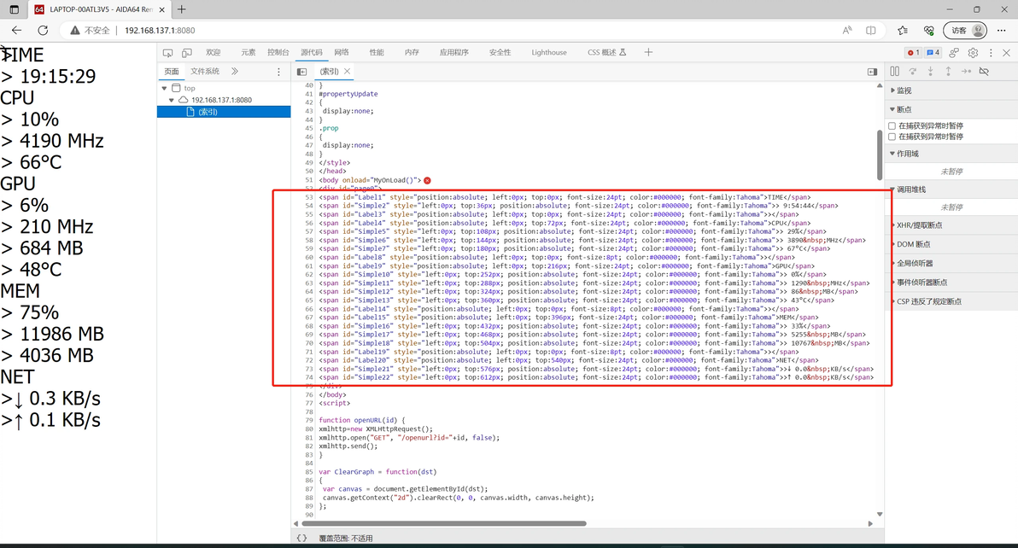Refresh the current page
This screenshot has width=1018, height=548.
(43, 30)
